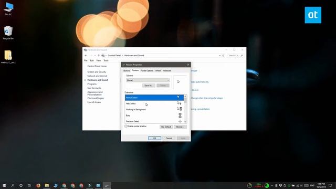Open Clock and Region category
Image resolution: width=336 pixels, height=189 pixels.
click(96, 98)
